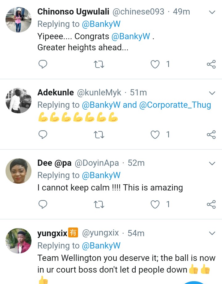Share Chinonso Ugwulali's tweet
The width and height of the screenshot is (222, 284).
pos(211,64)
